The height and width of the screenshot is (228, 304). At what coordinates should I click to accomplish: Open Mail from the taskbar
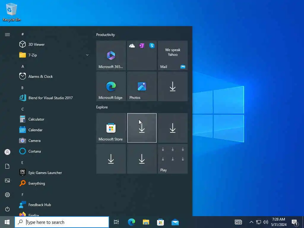point(175,222)
